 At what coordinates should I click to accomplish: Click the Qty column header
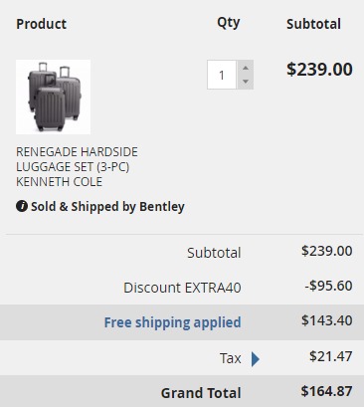coord(229,23)
